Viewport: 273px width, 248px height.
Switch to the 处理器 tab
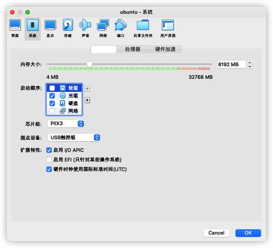click(x=133, y=49)
